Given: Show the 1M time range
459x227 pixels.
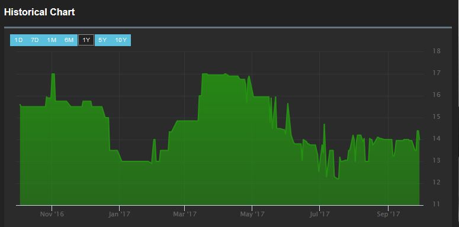Looking at the screenshot, I should pyautogui.click(x=52, y=40).
